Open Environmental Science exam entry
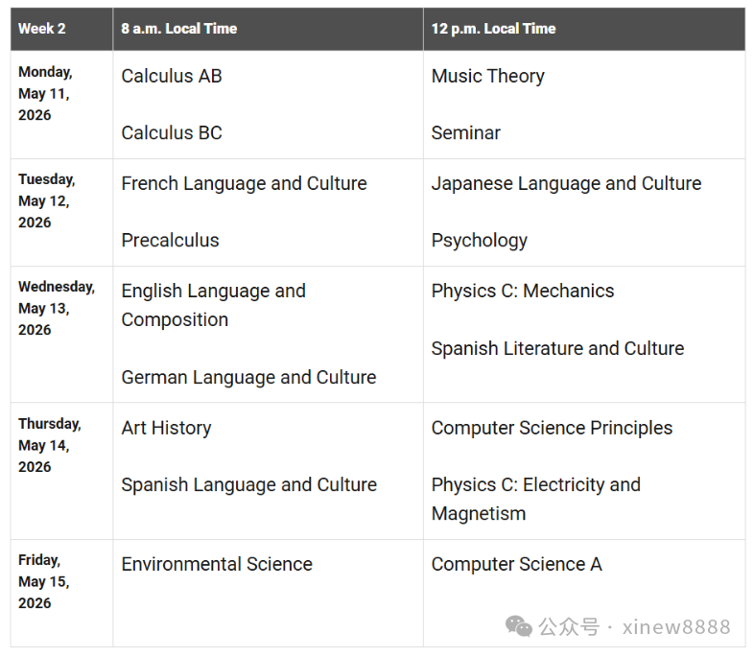754x656 pixels. (x=217, y=565)
